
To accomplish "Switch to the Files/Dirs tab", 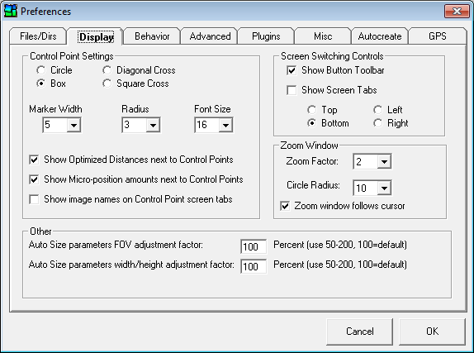I will [38, 36].
